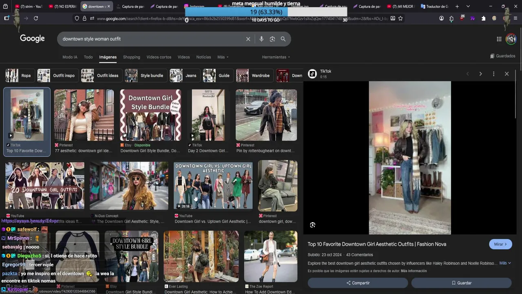Click inside the Google search field
This screenshot has width=522, height=294.
coord(151,39)
